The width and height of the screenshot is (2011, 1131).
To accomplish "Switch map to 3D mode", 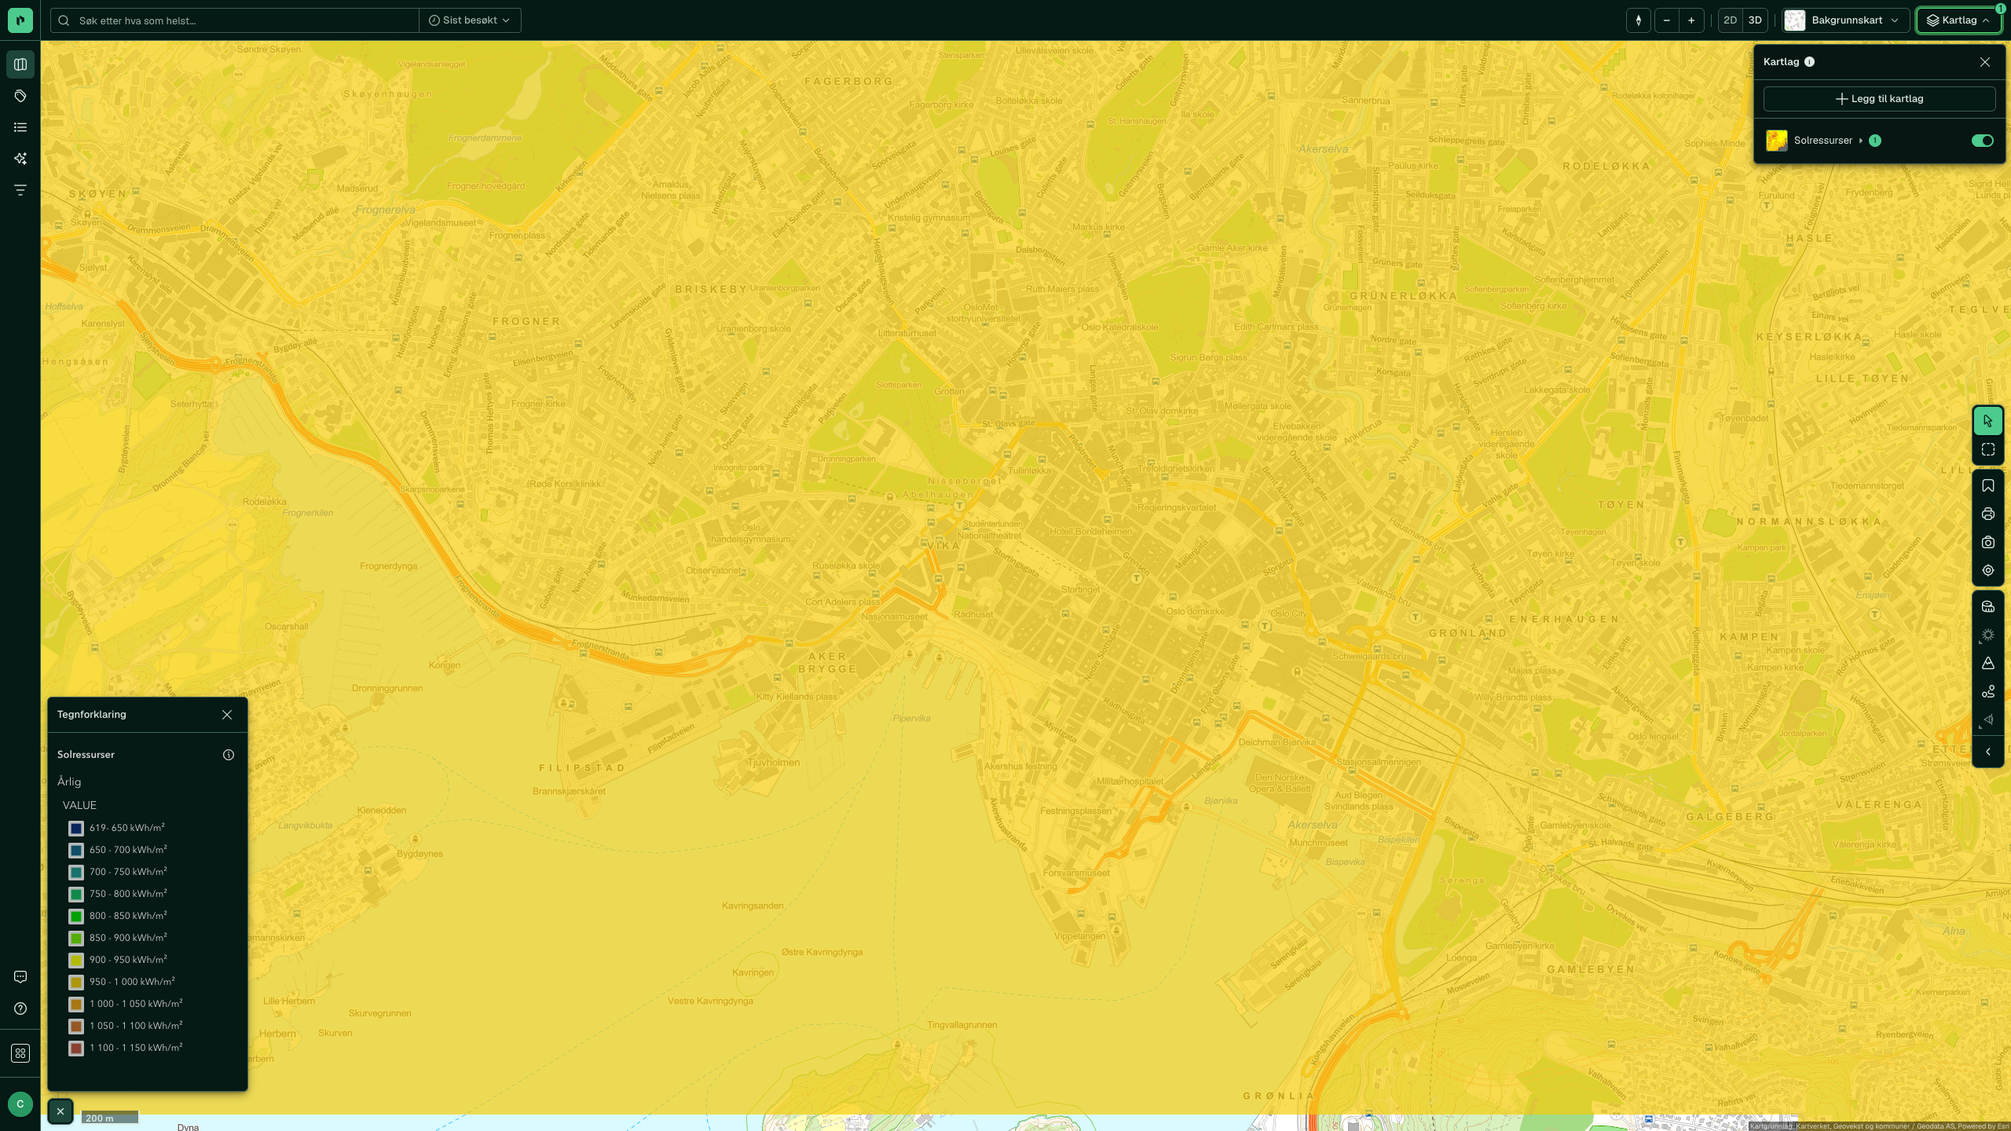I will pos(1755,20).
